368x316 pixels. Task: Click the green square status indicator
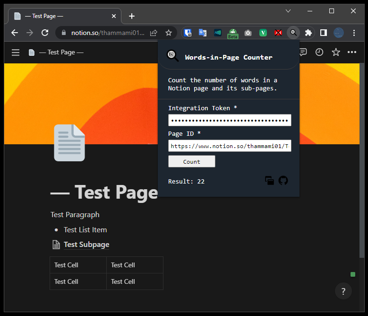point(353,274)
